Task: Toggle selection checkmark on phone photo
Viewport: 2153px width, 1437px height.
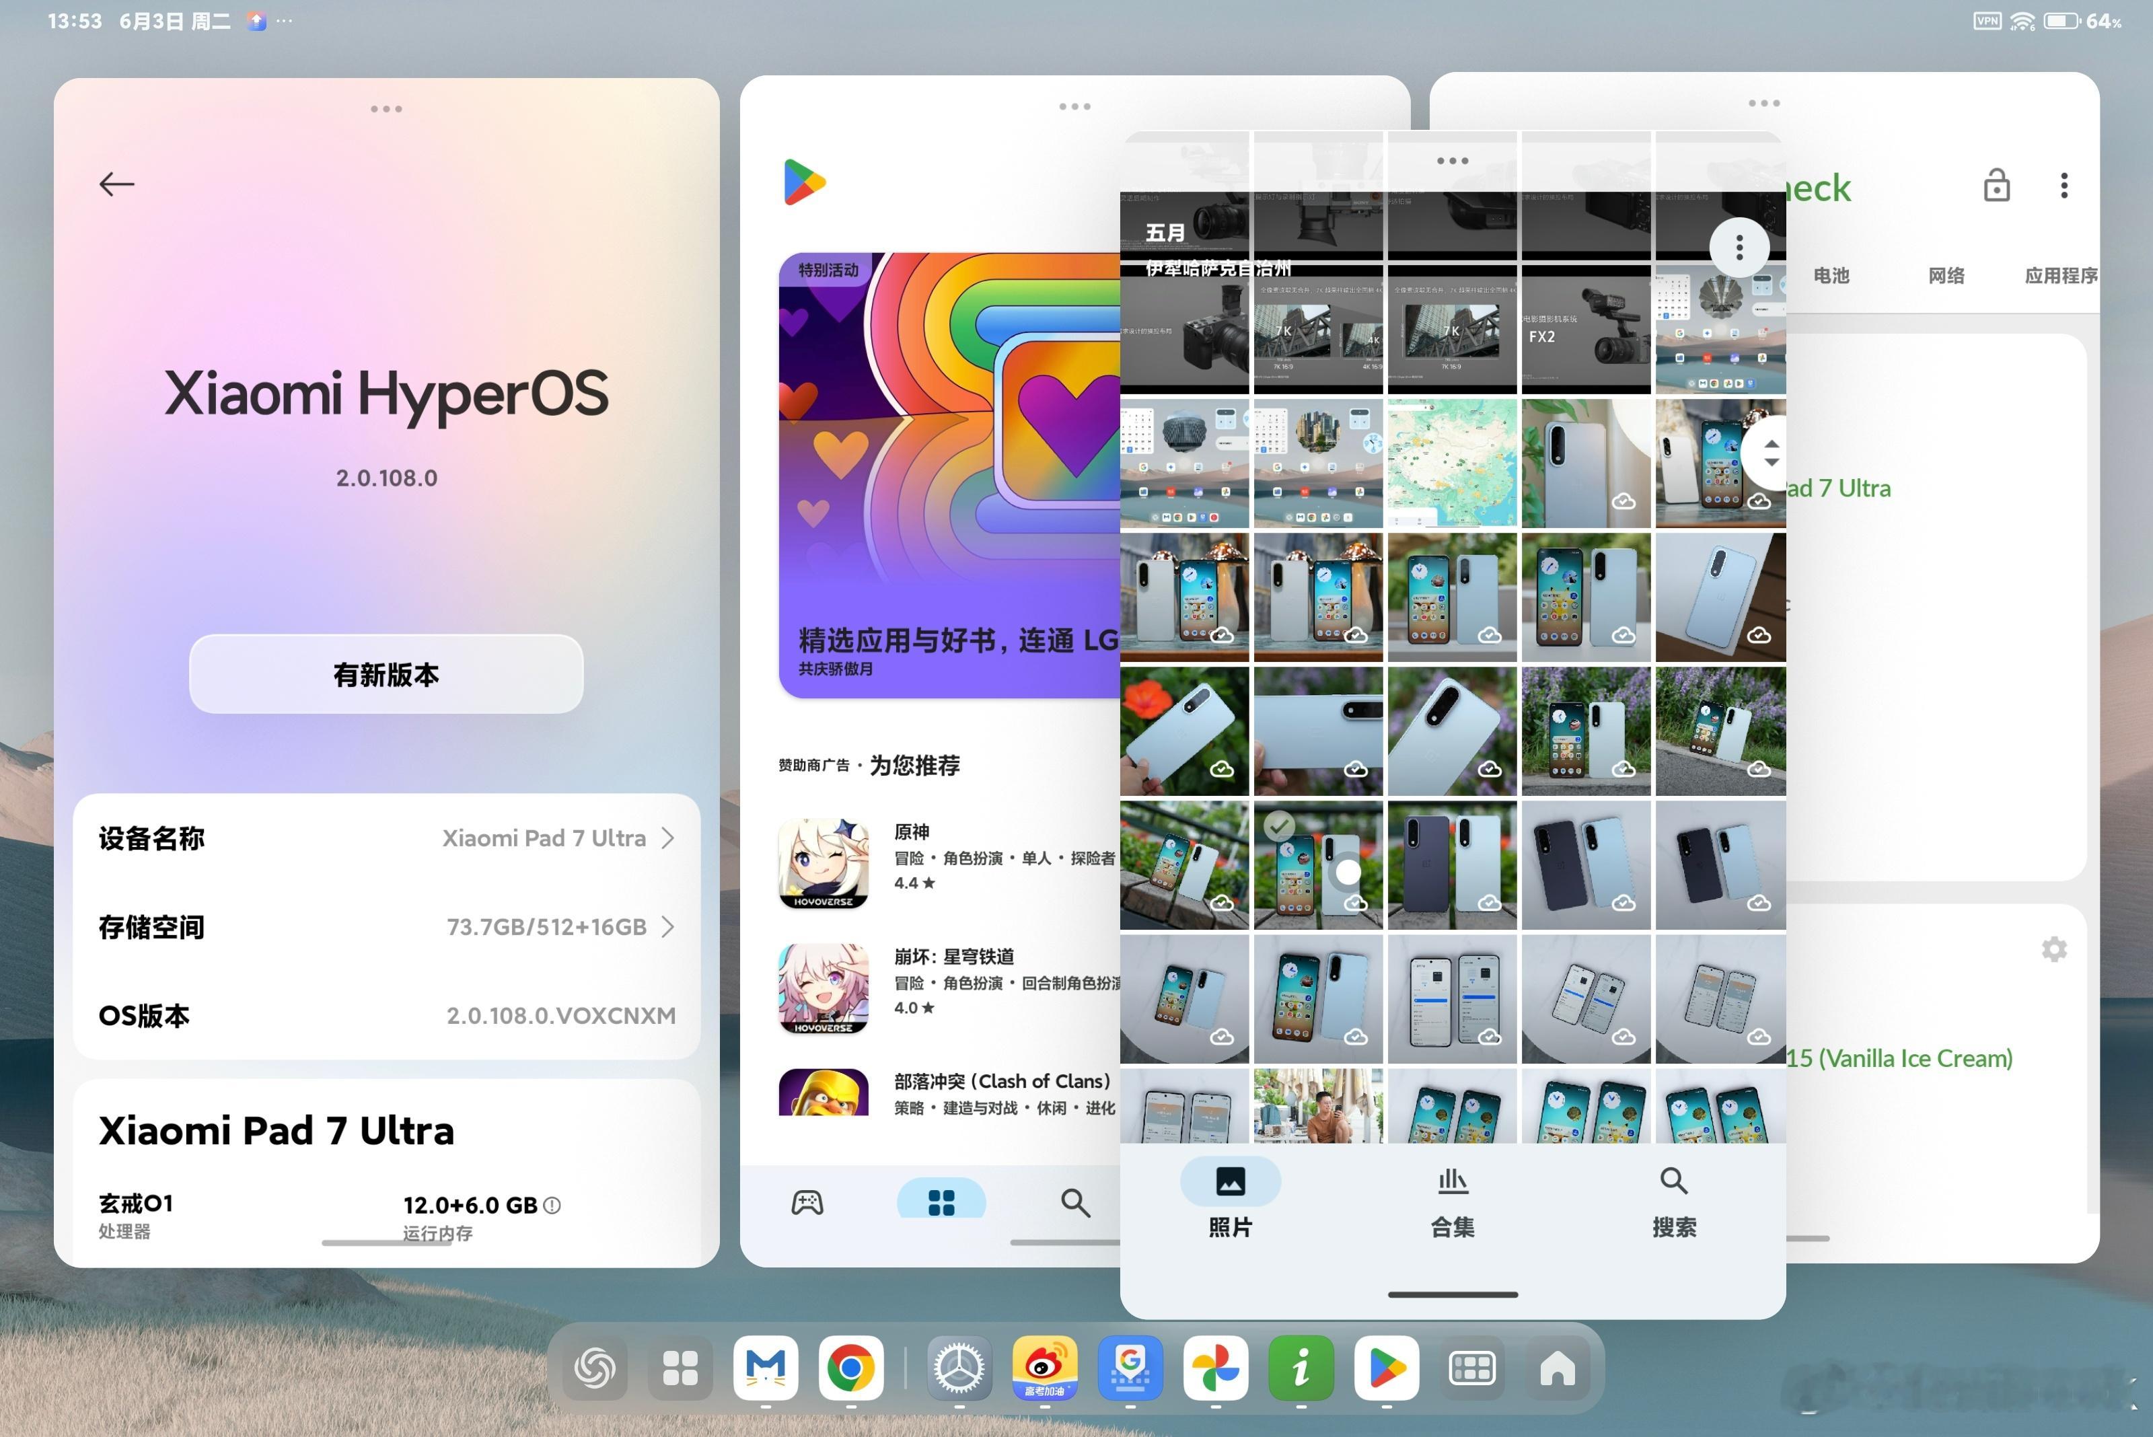Action: tap(1280, 825)
